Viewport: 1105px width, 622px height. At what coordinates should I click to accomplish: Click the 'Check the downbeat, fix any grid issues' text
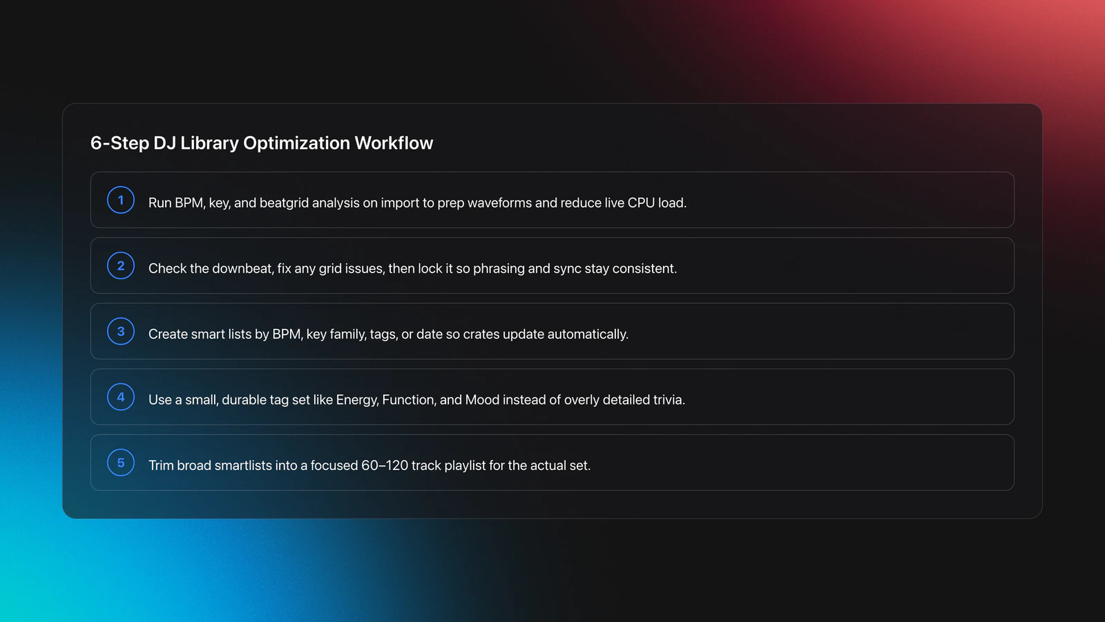pyautogui.click(x=266, y=268)
